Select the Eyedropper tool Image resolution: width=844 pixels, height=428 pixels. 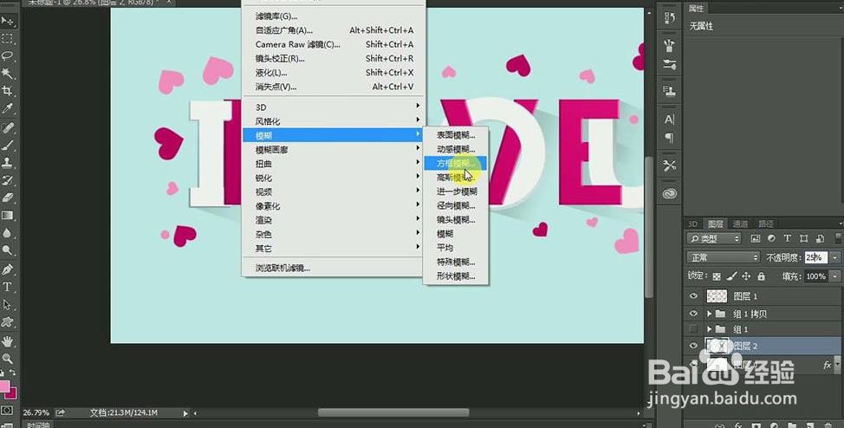click(8, 108)
